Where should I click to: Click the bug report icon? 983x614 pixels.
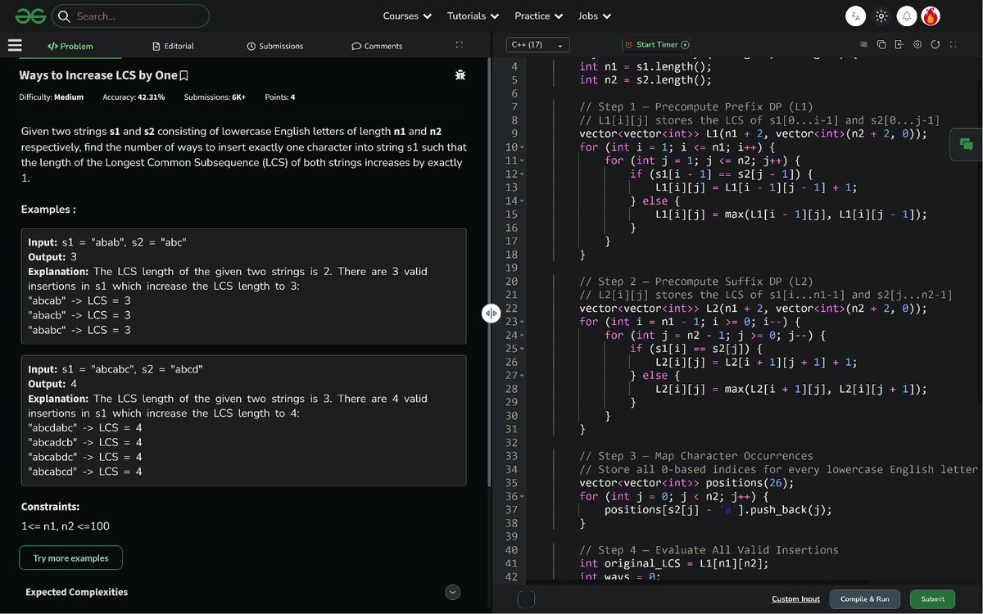(x=460, y=75)
